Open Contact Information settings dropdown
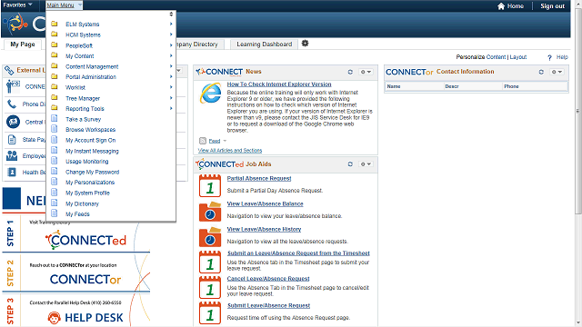The height and width of the screenshot is (327, 582). (557, 72)
